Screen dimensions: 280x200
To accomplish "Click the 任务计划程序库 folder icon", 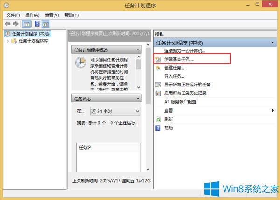I will [14, 41].
